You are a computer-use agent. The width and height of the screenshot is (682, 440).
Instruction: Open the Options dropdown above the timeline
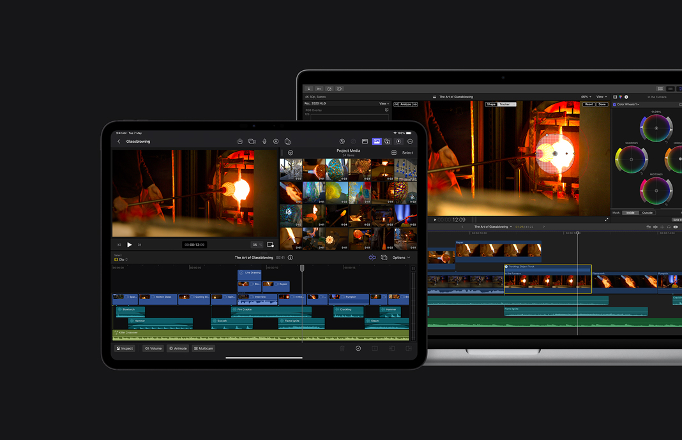click(400, 257)
